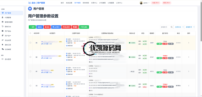This screenshot has height=97, width=202.
Task: Open 推荐关系 for the UID 82 row
Action: 69,60
